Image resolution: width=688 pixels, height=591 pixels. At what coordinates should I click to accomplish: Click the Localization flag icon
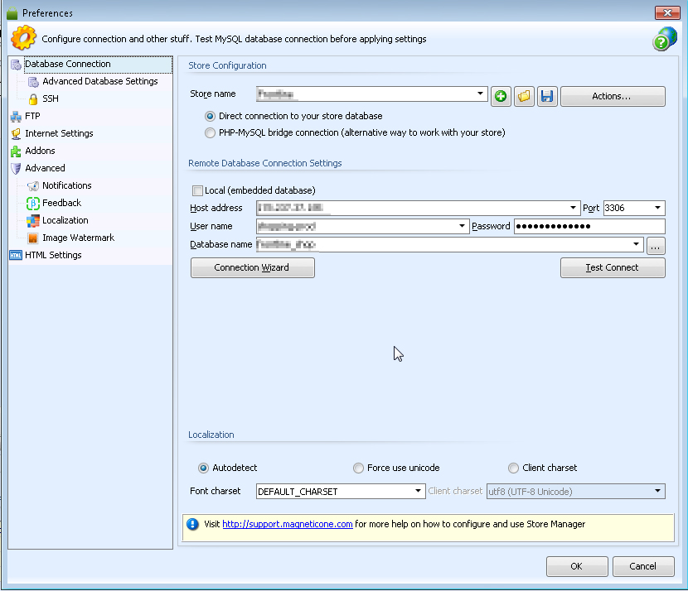(33, 221)
